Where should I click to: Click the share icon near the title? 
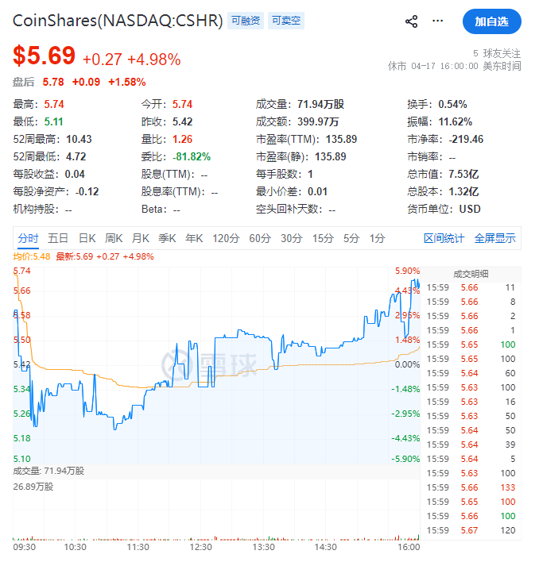411,21
